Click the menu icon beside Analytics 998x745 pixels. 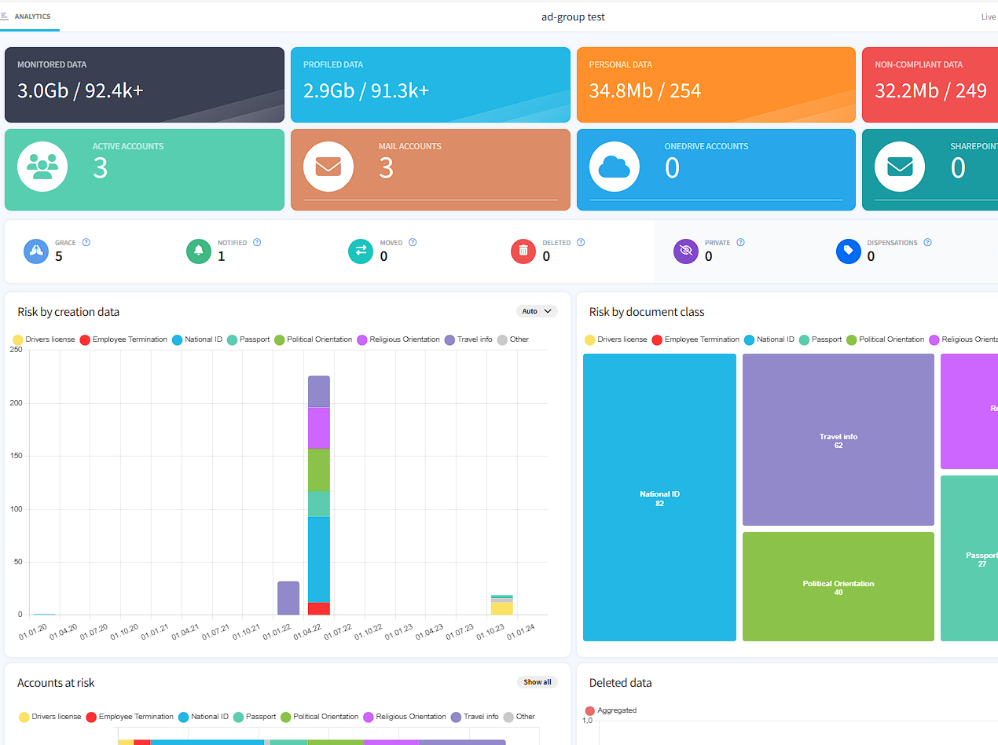click(4, 16)
